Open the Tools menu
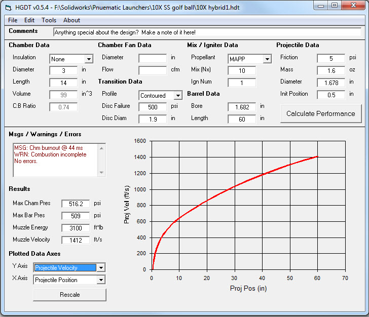Viewport: 369px width, 317px height. pyautogui.click(x=49, y=20)
